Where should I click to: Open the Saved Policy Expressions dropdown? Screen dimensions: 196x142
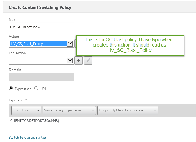(x=69, y=110)
